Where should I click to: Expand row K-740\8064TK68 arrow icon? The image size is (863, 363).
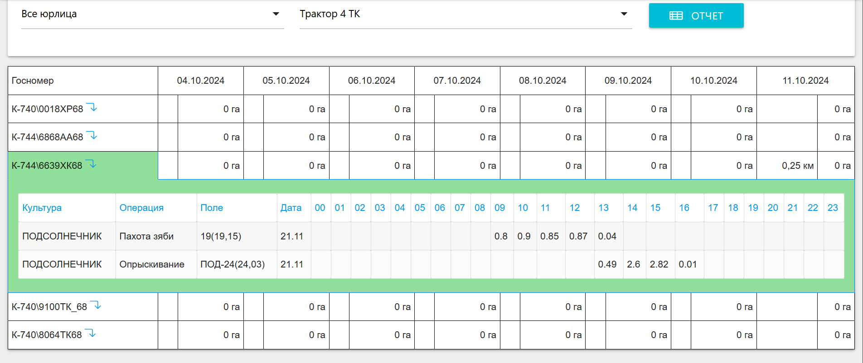91,334
